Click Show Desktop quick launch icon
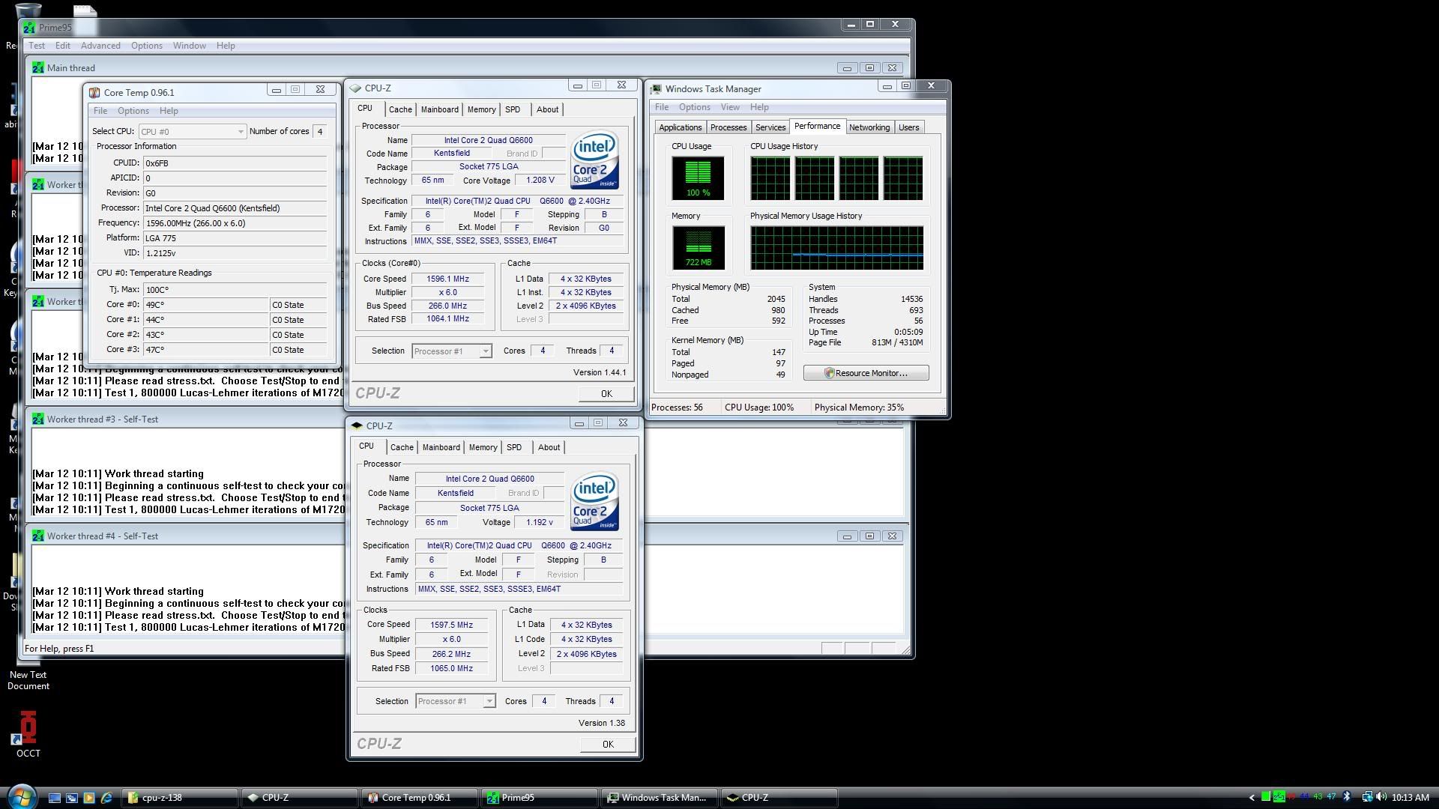This screenshot has width=1439, height=809. (54, 798)
